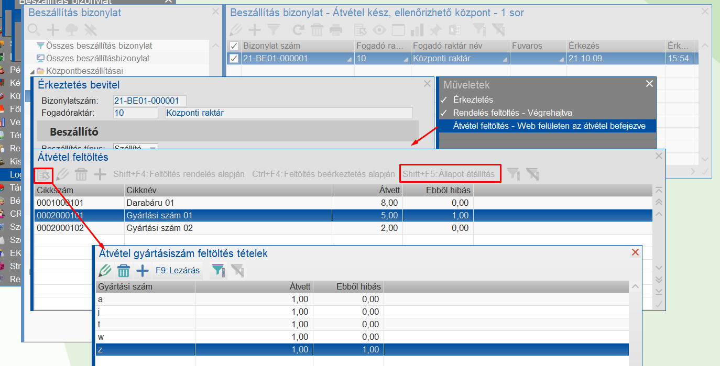Click the search magnifier in left Beszállítás bizonylat panel
Viewport: 720px width, 366px height.
(34, 30)
